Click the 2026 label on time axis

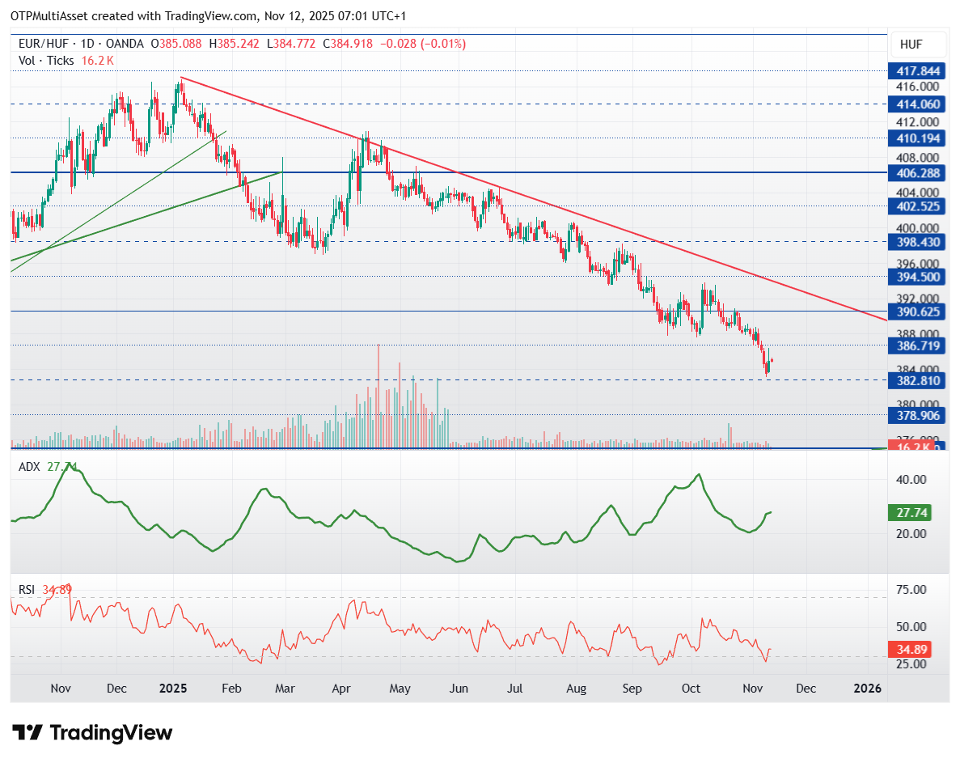(868, 689)
